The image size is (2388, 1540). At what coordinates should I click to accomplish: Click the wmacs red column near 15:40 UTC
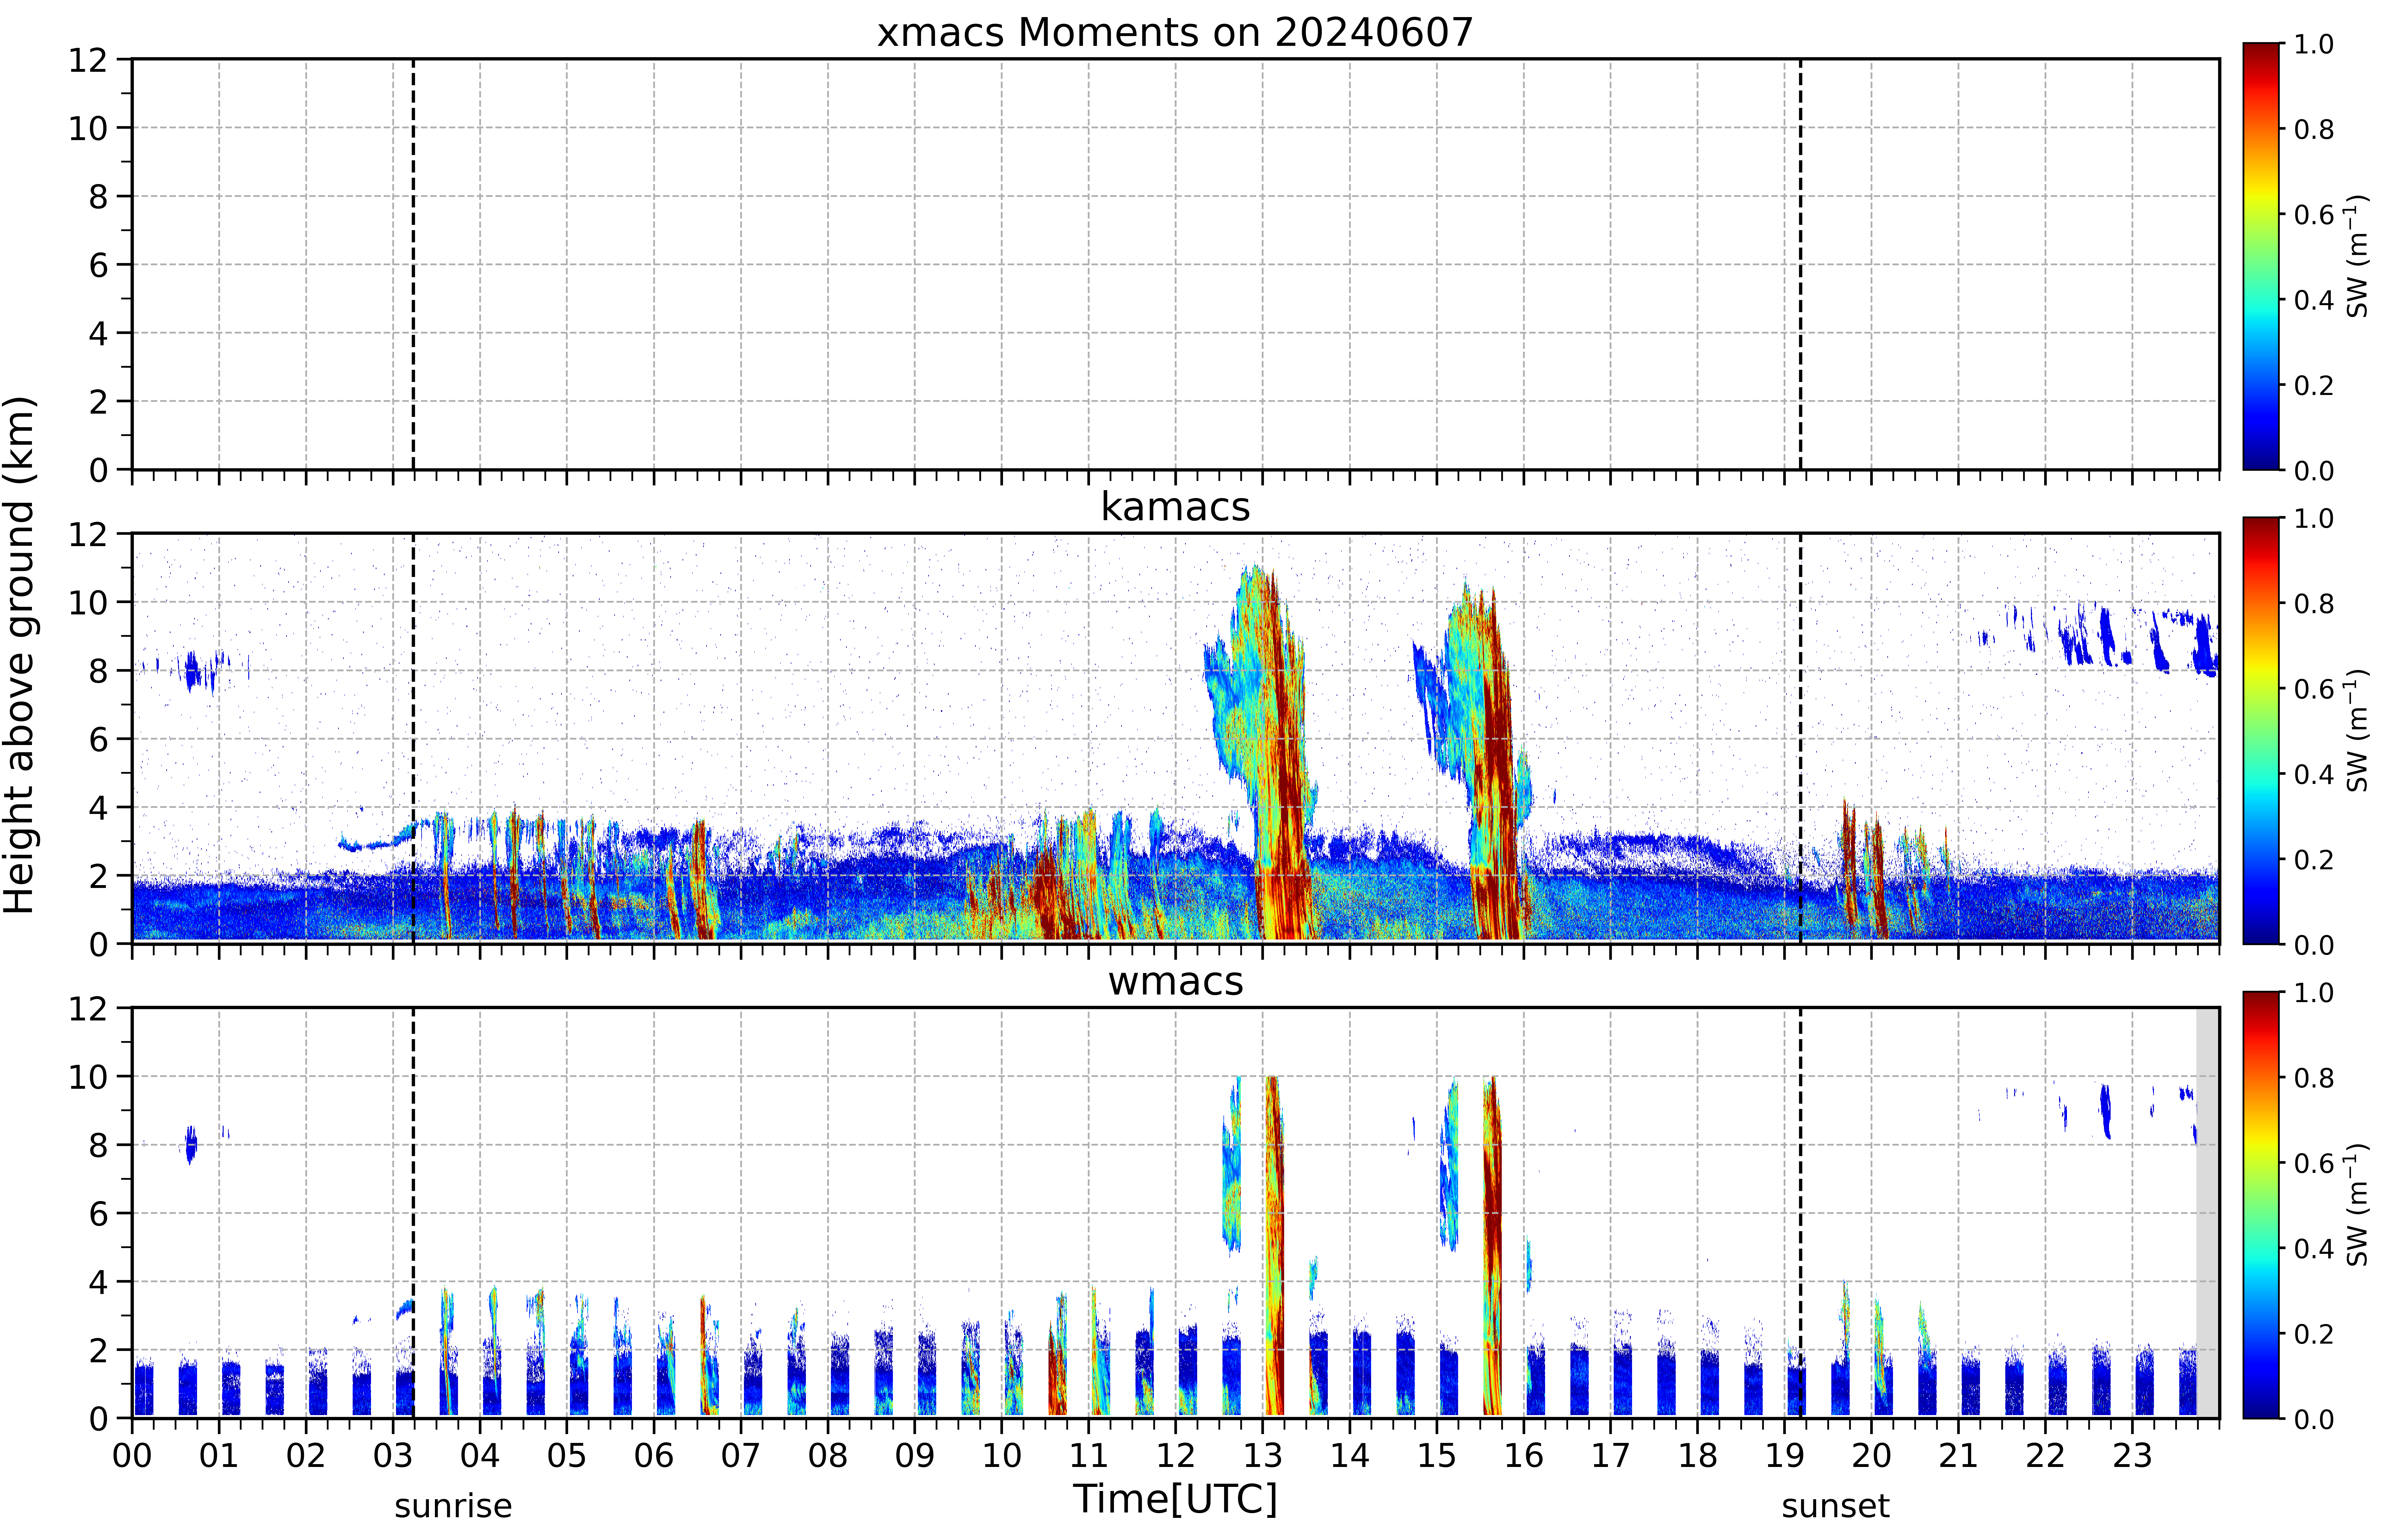(x=1492, y=1246)
